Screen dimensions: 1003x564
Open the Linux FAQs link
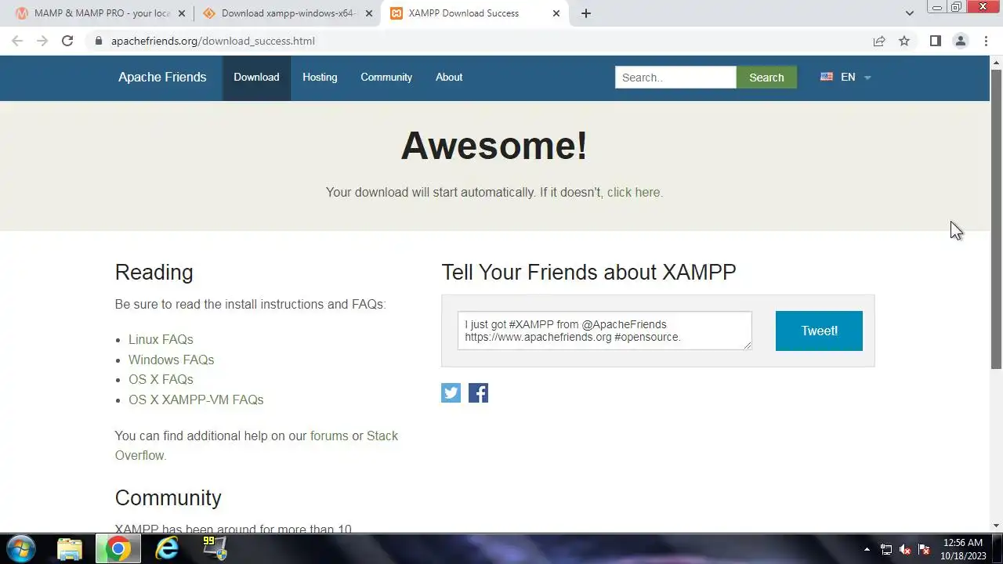161,340
